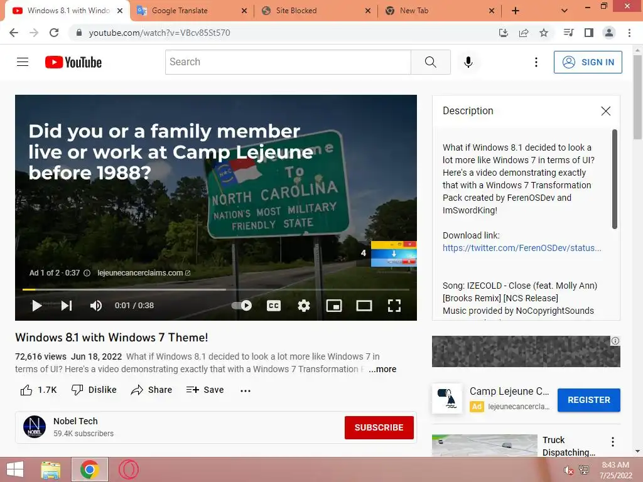Share this page from address bar
643x482 pixels.
[x=524, y=33]
